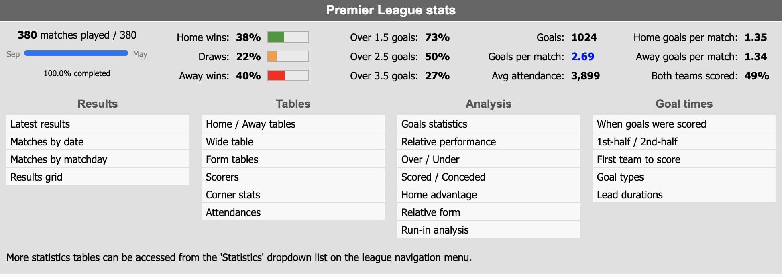Open Goals statistics analysis
Image resolution: width=782 pixels, height=277 pixels.
[489, 124]
